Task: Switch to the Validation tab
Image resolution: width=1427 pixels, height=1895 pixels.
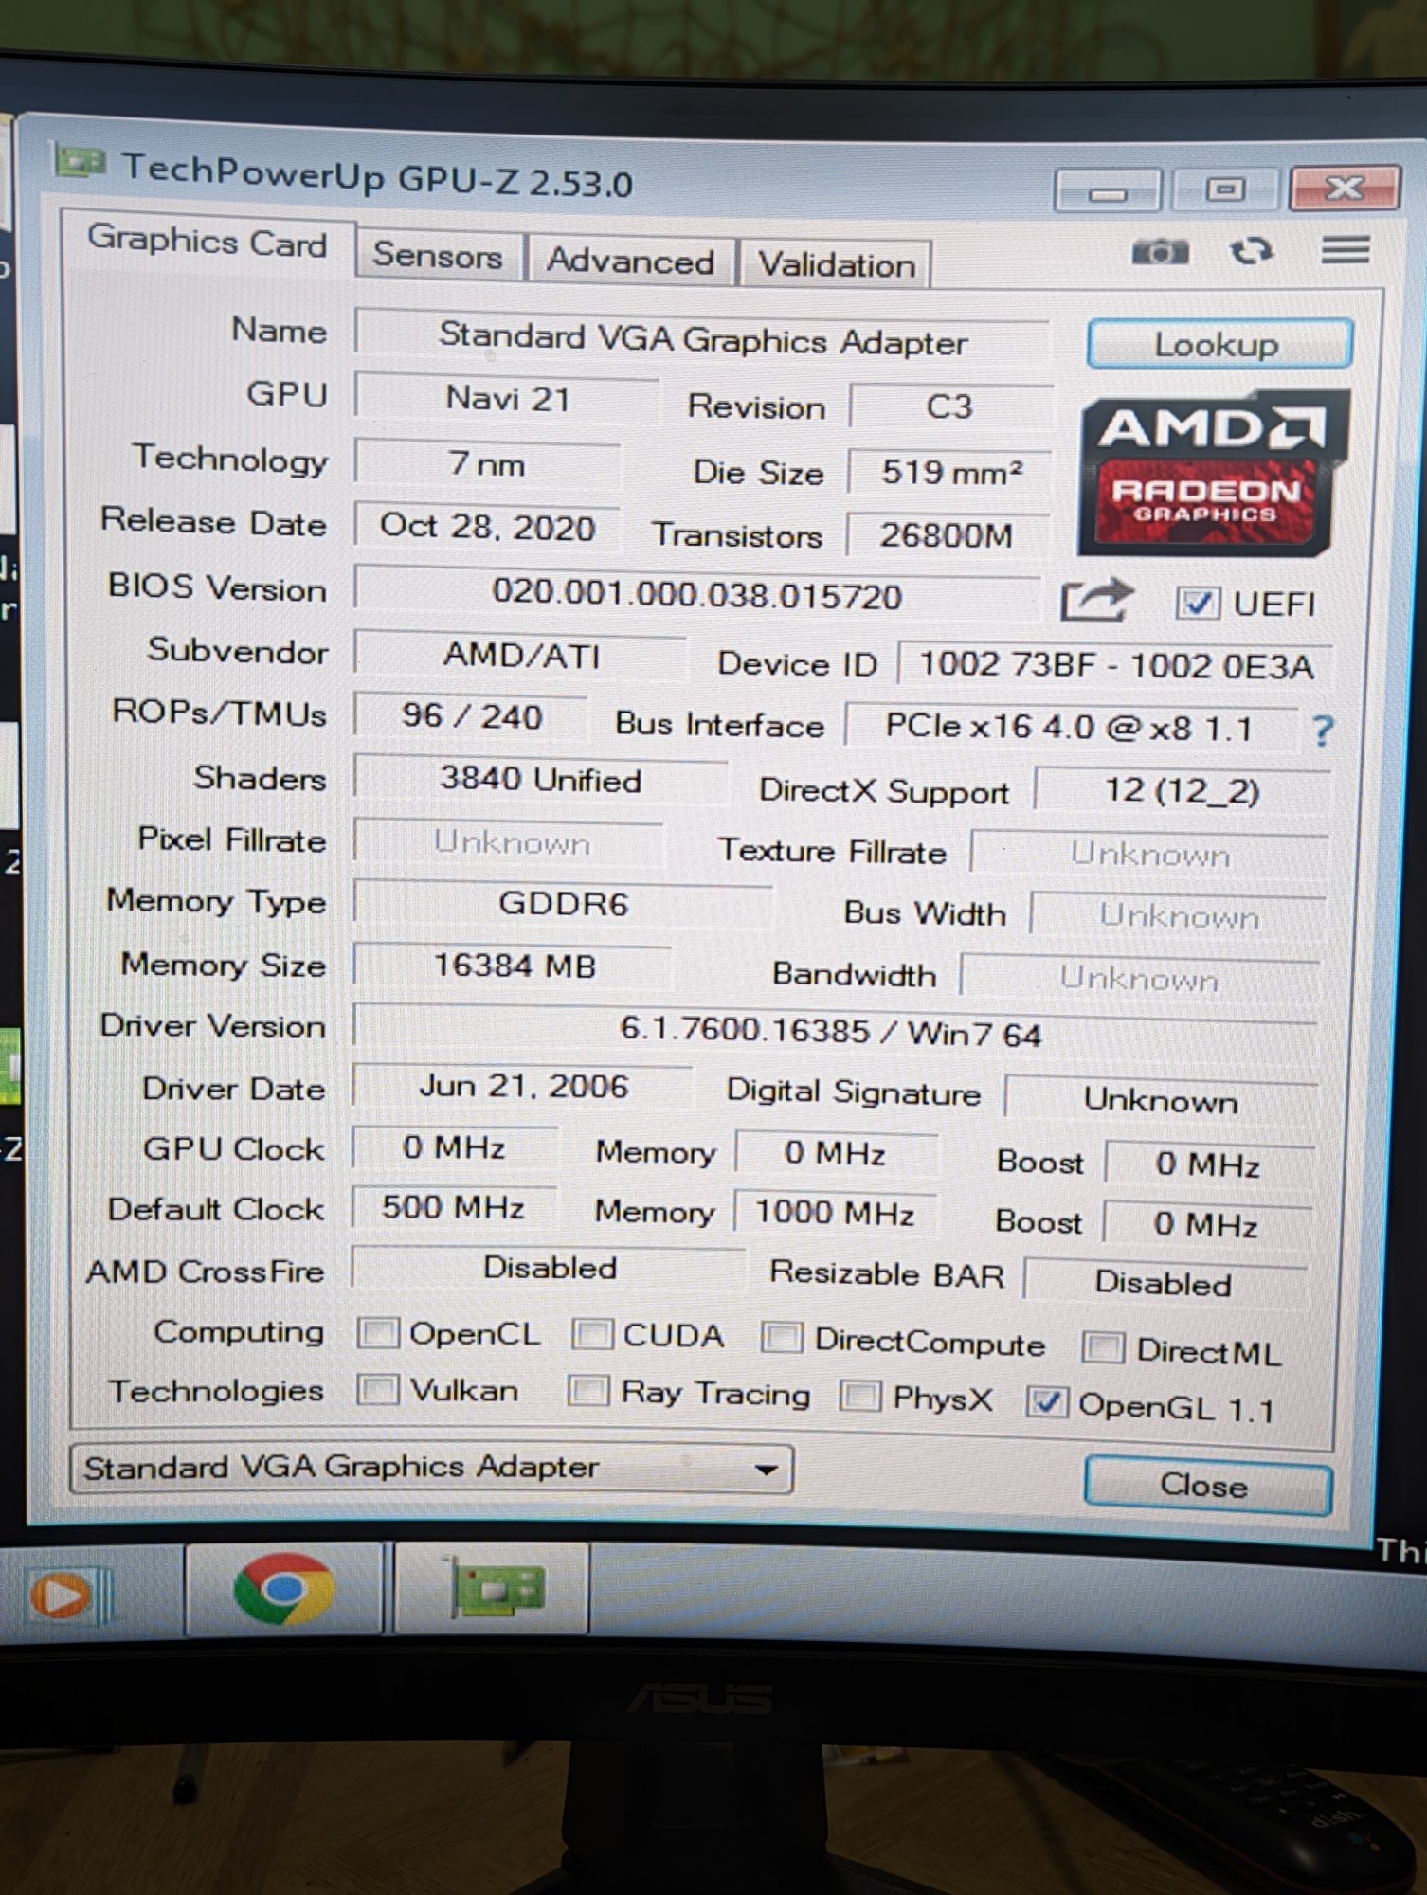Action: pyautogui.click(x=837, y=265)
